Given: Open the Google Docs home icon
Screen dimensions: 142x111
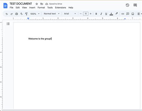Looking at the screenshot, I should (x=5, y=5).
